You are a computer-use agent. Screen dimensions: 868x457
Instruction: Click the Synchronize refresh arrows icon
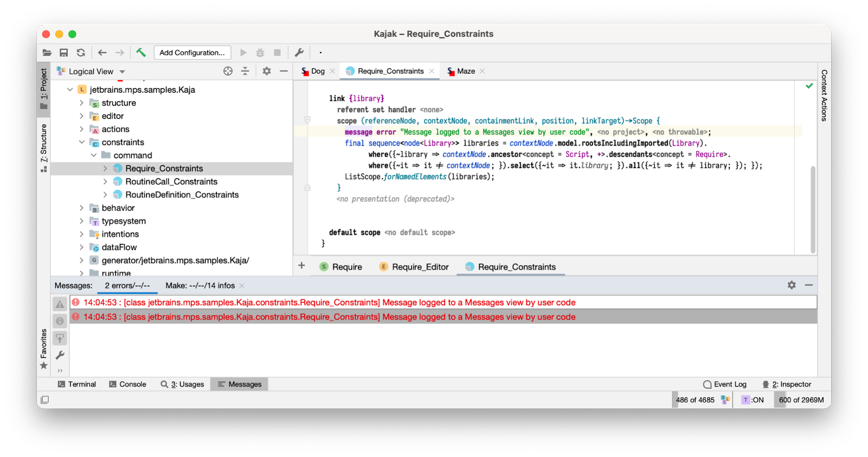coord(81,53)
